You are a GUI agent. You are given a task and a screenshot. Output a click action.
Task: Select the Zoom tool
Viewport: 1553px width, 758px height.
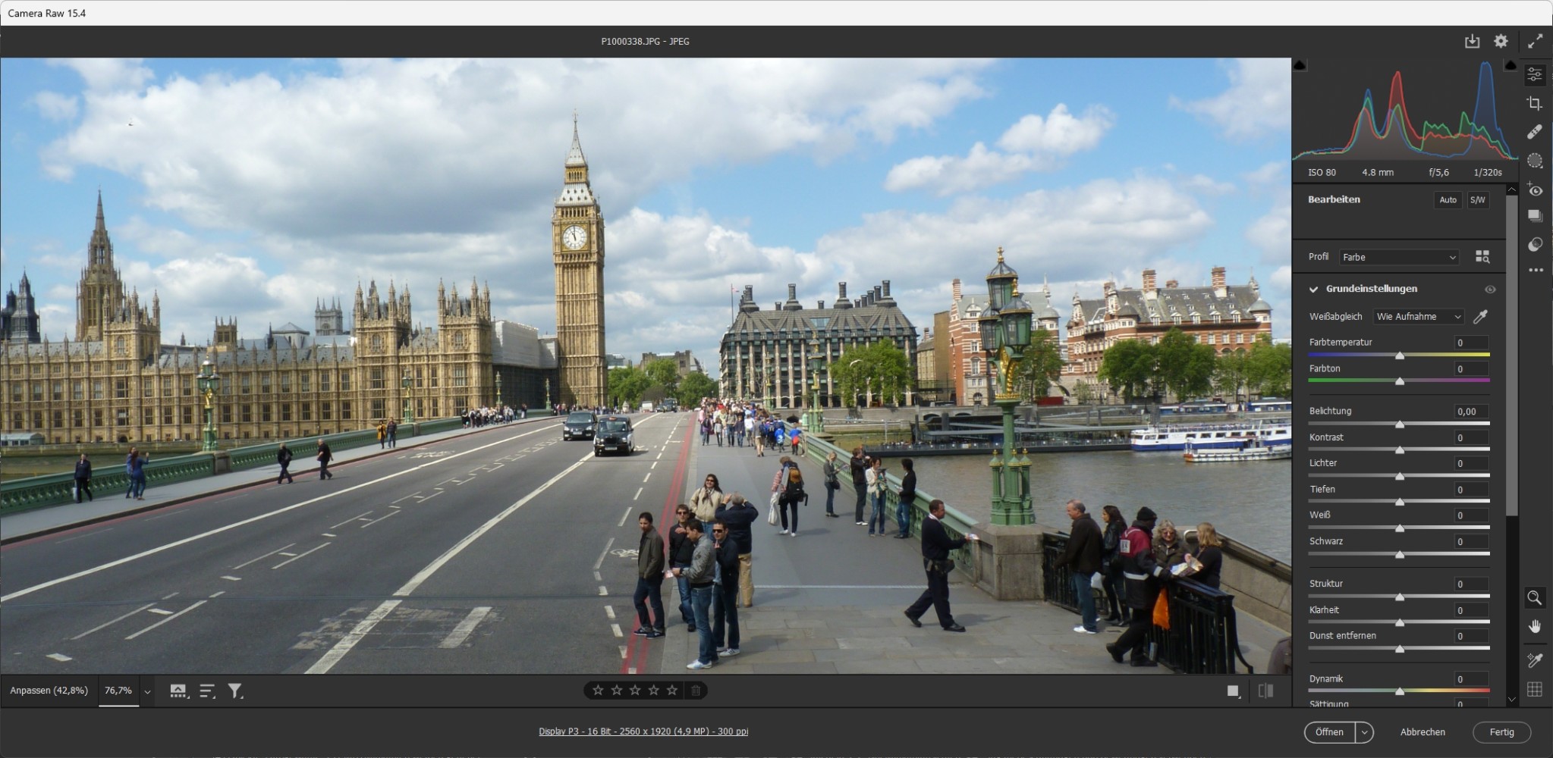tap(1533, 598)
